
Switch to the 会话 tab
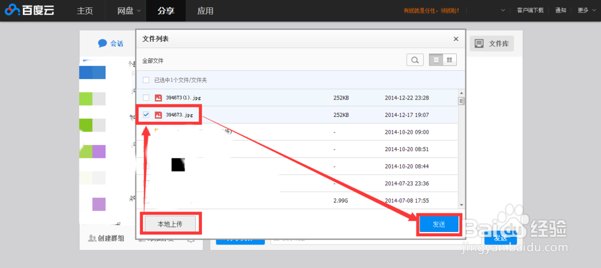click(x=111, y=44)
